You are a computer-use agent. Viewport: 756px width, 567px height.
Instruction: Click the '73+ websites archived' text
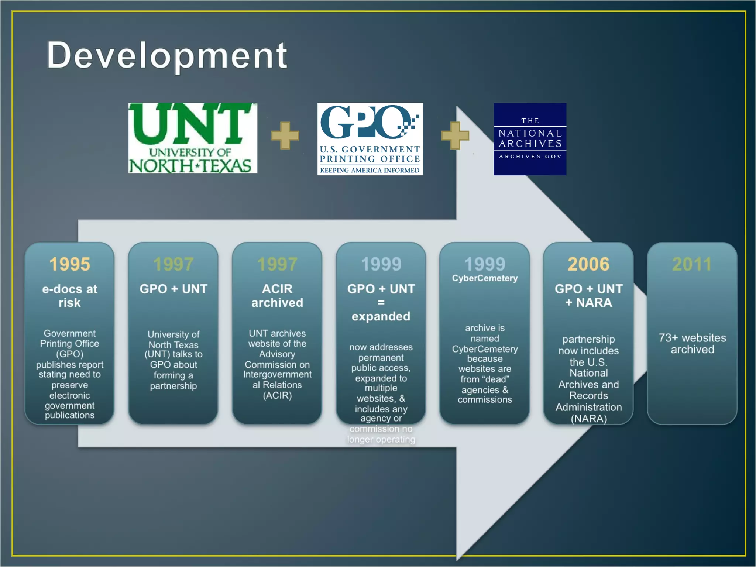coord(692,343)
